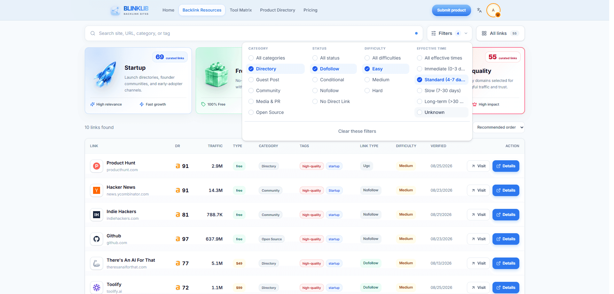Select the Guest Post category option

[275, 80]
